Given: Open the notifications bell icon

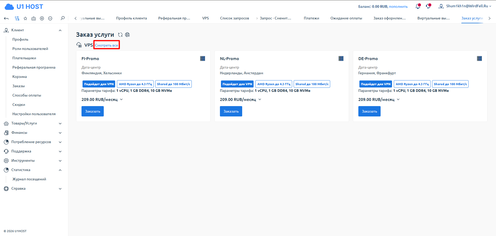Looking at the screenshot, I should (418, 6).
